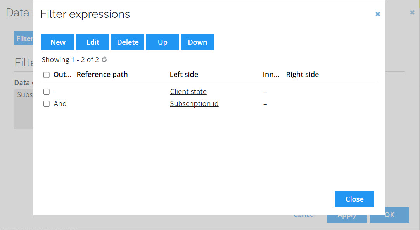Click the blue Close button
Image resolution: width=420 pixels, height=230 pixels.
(354, 199)
